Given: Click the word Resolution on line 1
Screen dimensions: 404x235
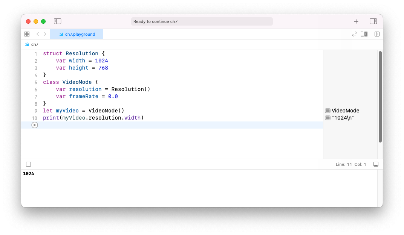Looking at the screenshot, I should tap(82, 53).
